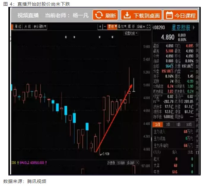Click the 4.000 price axis label
204x186 pixels.
146,149
